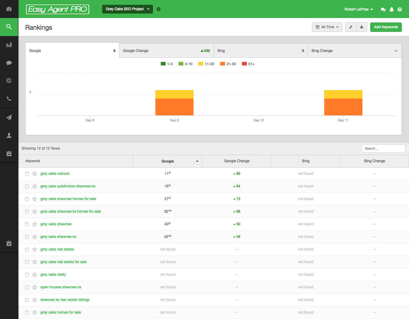Check the open houses shawnee ks checkbox

[x=27, y=287]
